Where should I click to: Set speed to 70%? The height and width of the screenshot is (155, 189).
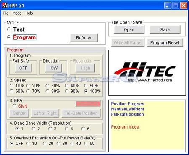(28, 91)
